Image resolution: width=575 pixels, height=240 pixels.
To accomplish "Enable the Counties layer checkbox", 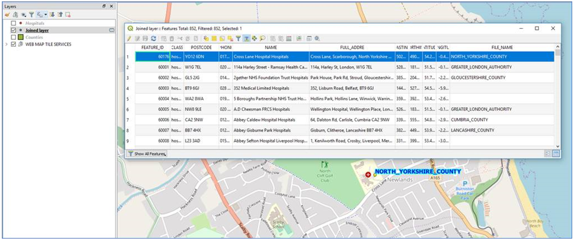I will point(14,37).
